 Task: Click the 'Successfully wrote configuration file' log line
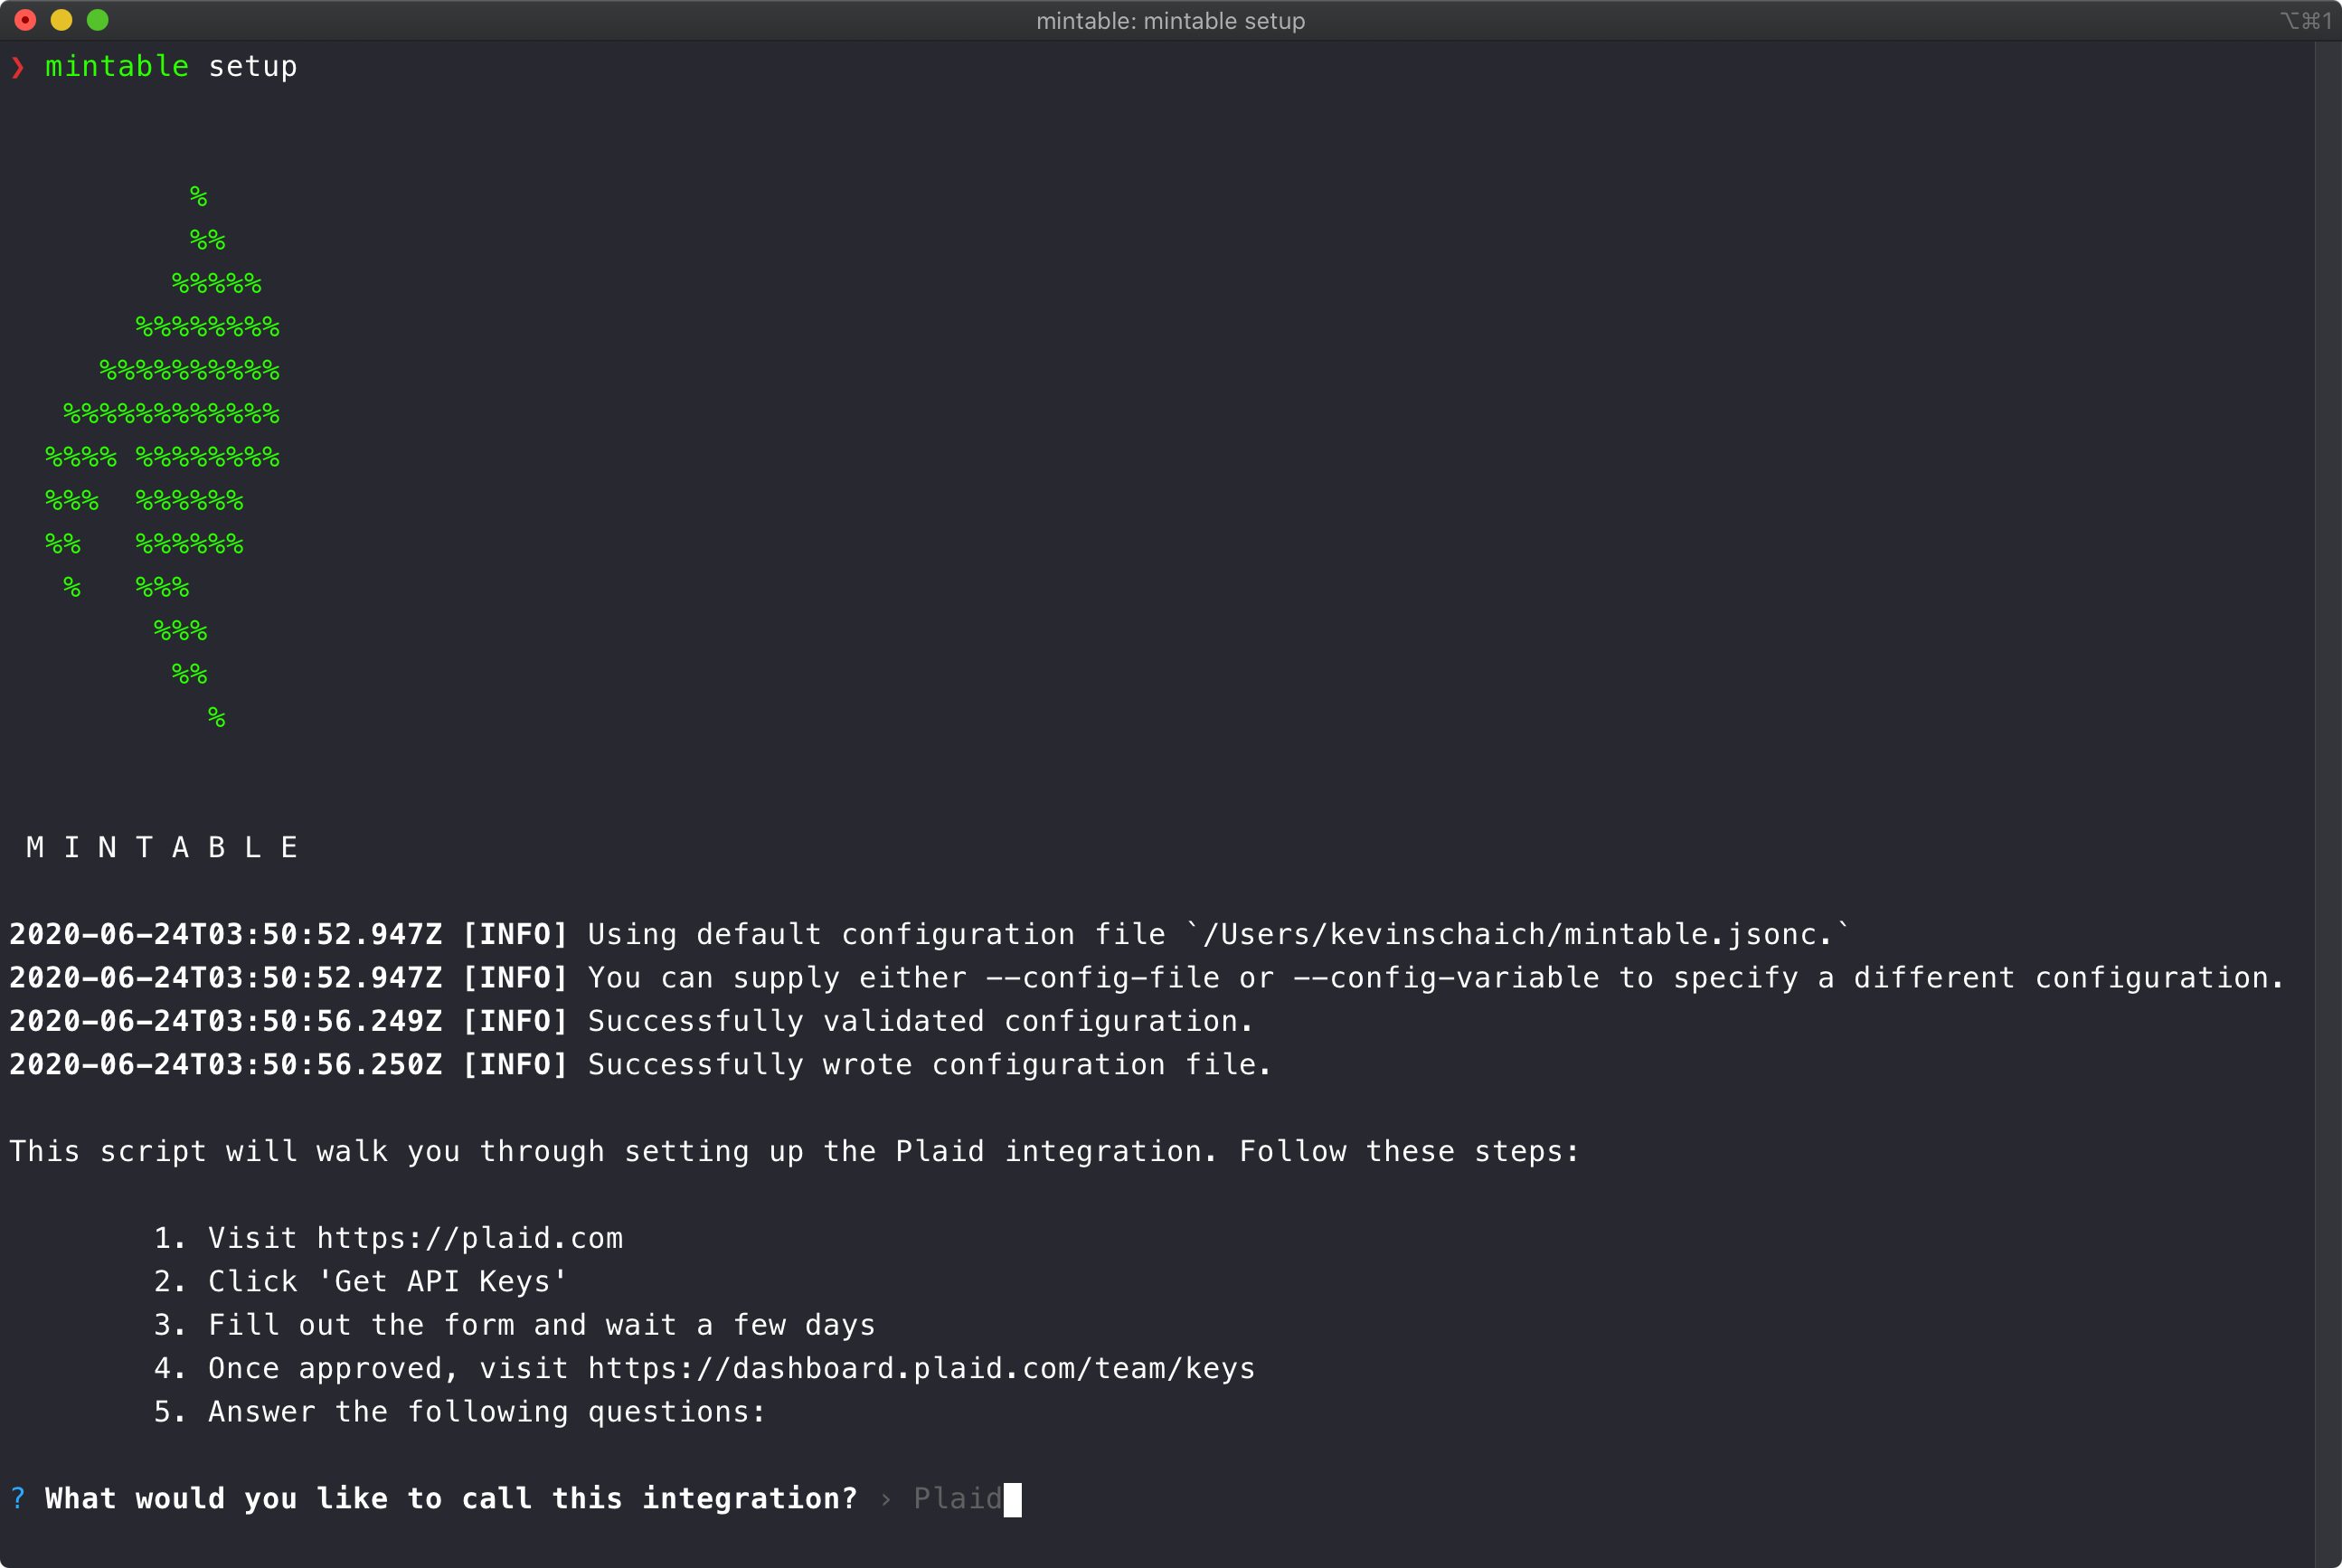929,1064
